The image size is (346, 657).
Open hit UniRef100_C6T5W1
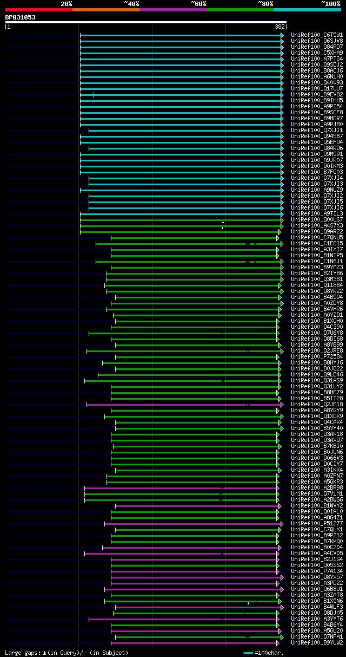pos(317,35)
